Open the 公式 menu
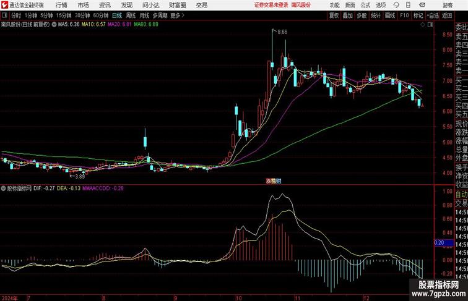 coord(365,5)
